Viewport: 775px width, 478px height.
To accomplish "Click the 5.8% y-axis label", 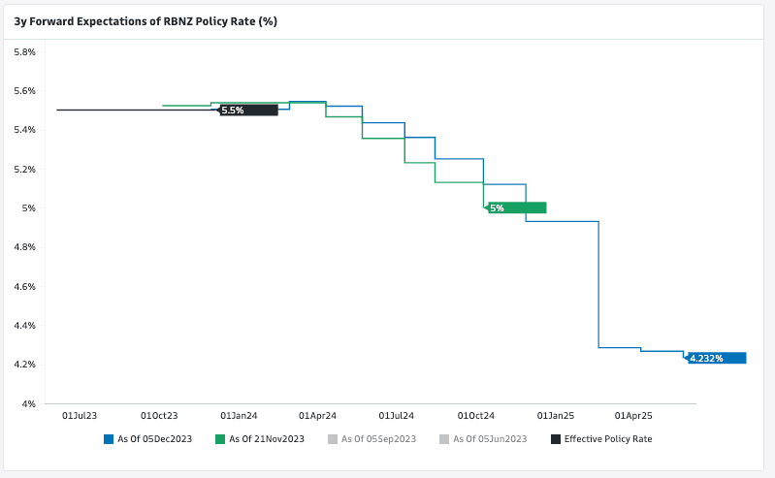I will (23, 51).
